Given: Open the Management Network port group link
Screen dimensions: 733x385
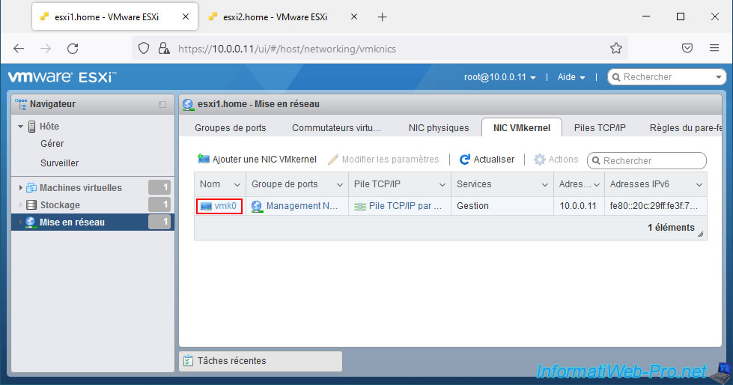Looking at the screenshot, I should 302,206.
